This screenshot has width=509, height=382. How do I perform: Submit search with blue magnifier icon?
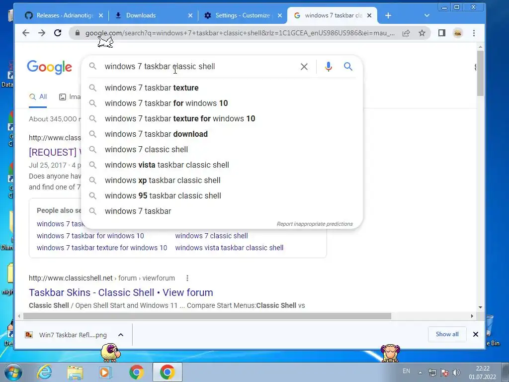(348, 67)
